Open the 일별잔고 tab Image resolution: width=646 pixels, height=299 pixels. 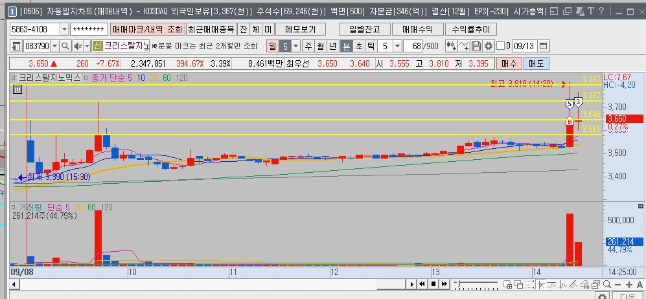tap(364, 29)
